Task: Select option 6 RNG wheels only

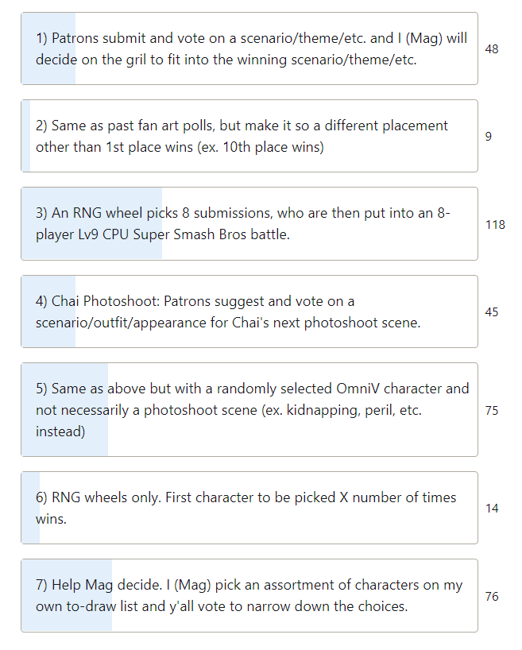Action: click(249, 508)
